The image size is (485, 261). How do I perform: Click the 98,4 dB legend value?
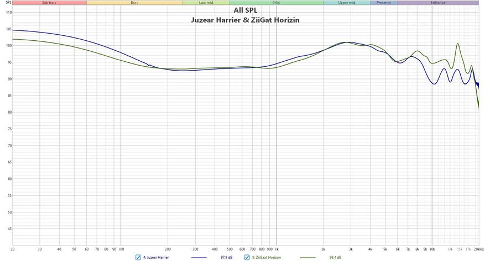coord(336,257)
